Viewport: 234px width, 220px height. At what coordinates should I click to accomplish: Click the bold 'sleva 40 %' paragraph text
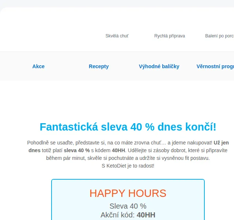pos(77,150)
